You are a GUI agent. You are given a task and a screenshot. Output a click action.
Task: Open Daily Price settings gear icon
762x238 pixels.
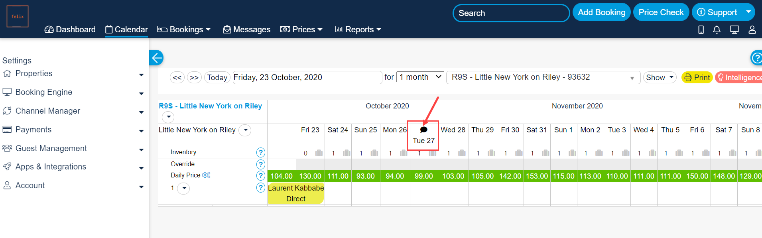tap(206, 175)
